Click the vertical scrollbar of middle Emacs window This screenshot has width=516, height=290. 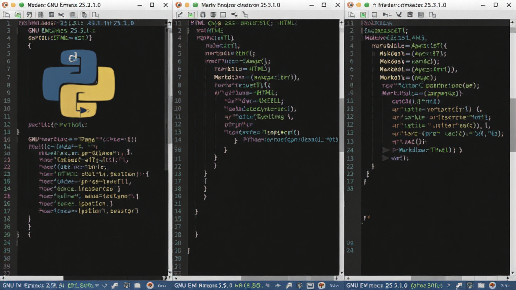342,148
